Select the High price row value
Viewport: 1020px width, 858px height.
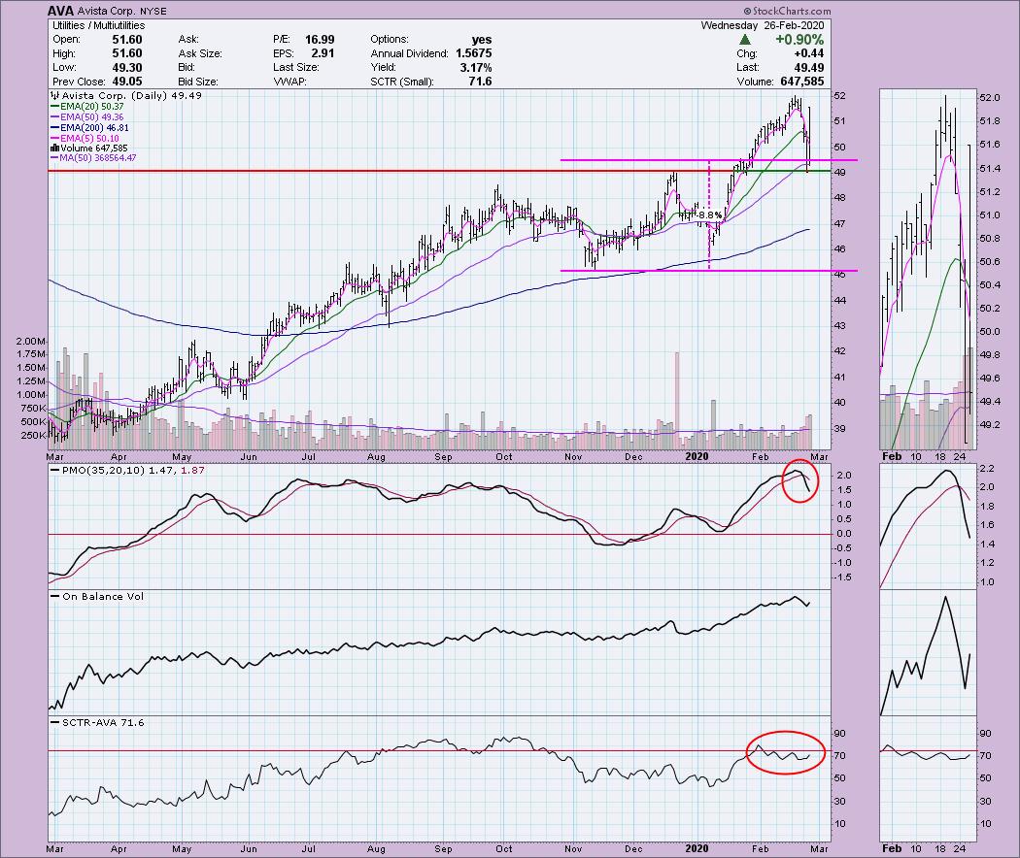coord(126,54)
